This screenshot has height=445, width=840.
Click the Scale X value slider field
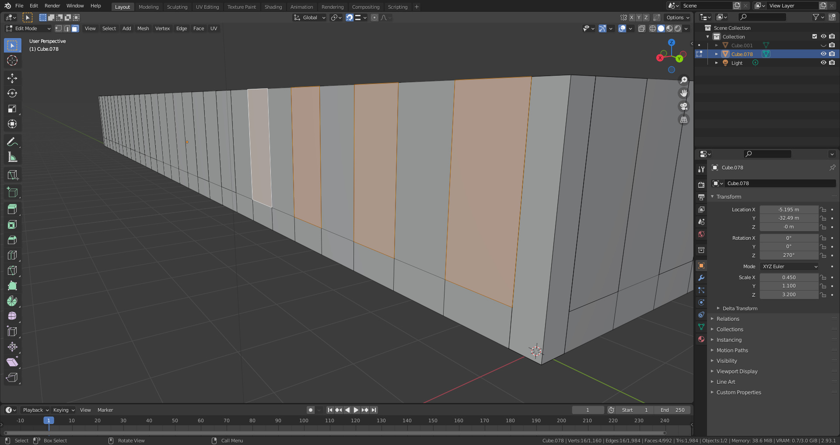[789, 277]
